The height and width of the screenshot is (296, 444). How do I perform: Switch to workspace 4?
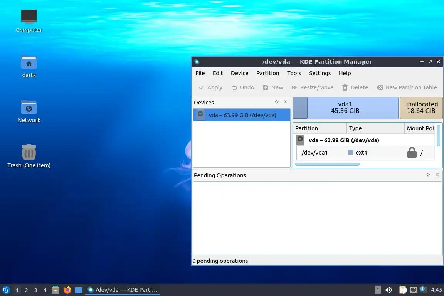[x=45, y=290]
